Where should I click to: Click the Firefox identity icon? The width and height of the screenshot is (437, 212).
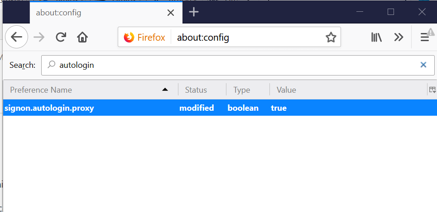coord(130,38)
